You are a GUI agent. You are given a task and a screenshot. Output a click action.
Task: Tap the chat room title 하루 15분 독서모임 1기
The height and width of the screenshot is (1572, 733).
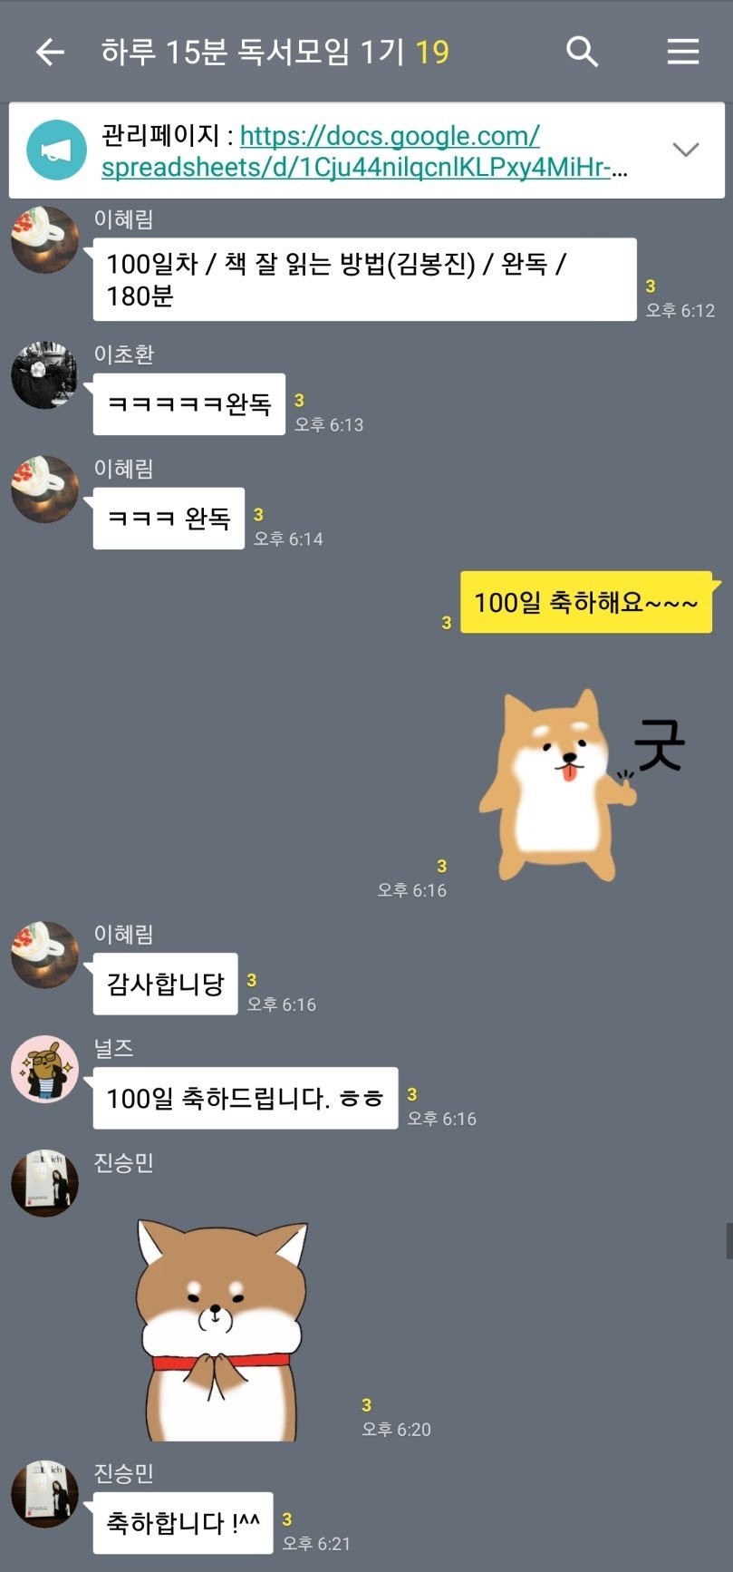click(253, 52)
